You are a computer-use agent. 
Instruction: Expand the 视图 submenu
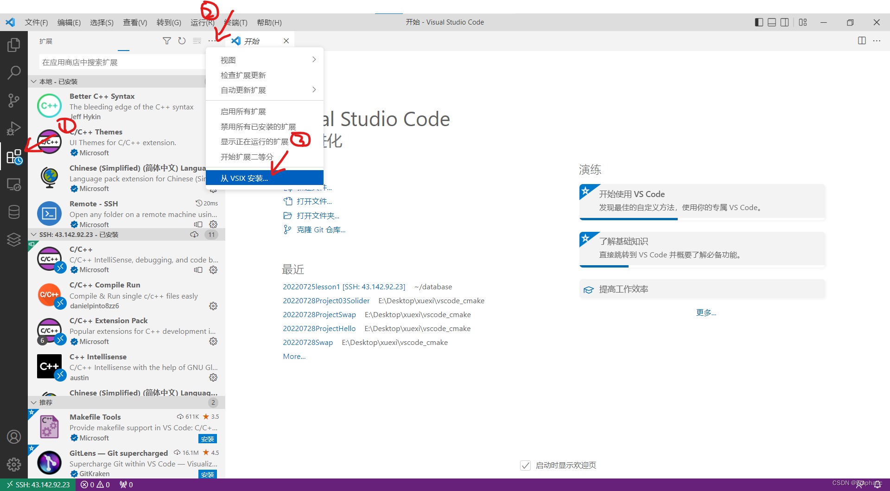(x=264, y=60)
